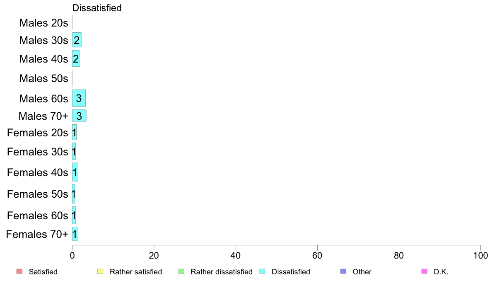Select the Males 60s bar
The width and height of the screenshot is (492, 305).
click(79, 98)
